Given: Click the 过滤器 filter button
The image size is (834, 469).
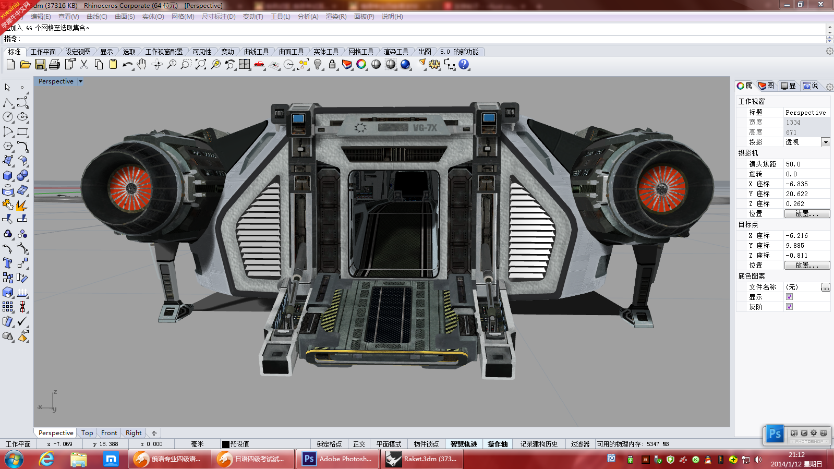Looking at the screenshot, I should point(580,444).
